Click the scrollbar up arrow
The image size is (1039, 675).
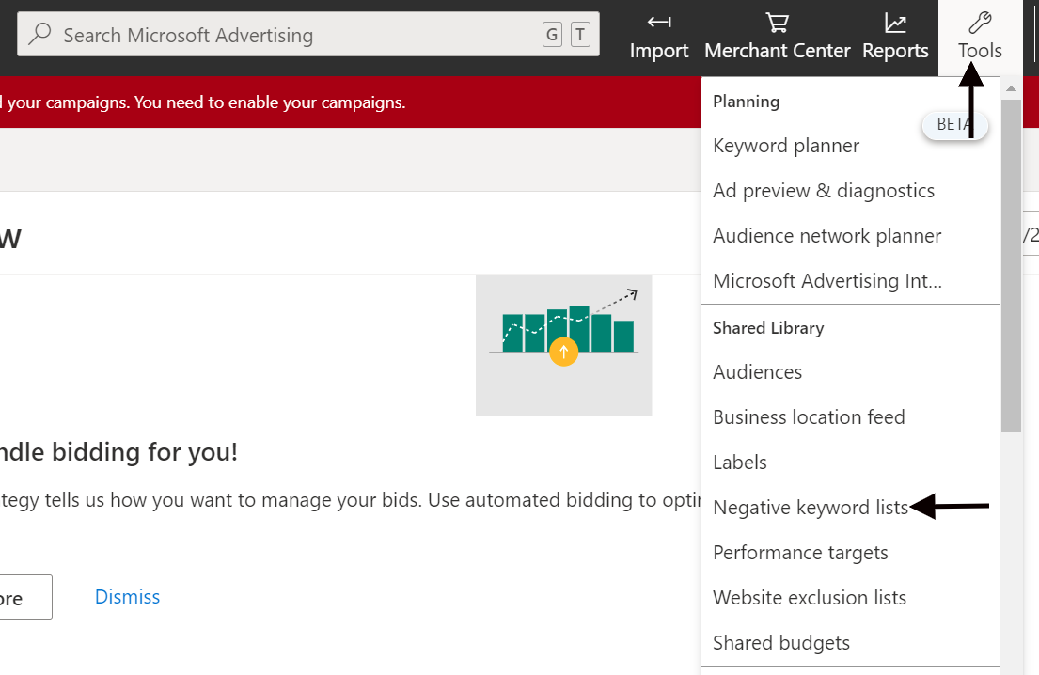click(1011, 88)
